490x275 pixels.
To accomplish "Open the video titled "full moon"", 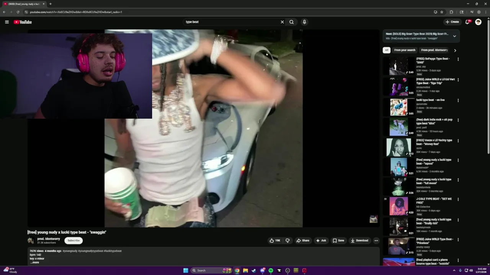I will (434, 181).
